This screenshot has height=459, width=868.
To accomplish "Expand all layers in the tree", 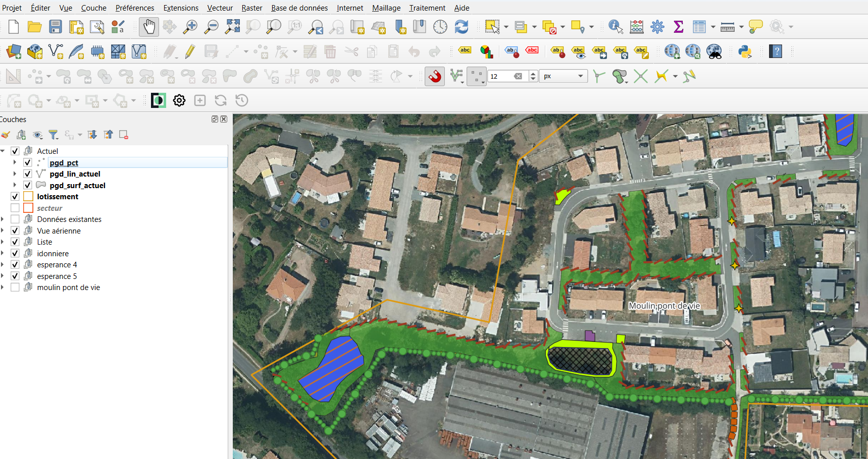I will (x=92, y=135).
